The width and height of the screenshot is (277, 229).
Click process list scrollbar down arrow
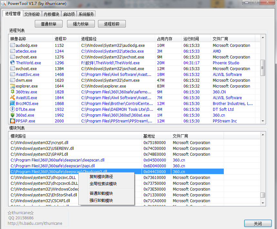(263, 121)
